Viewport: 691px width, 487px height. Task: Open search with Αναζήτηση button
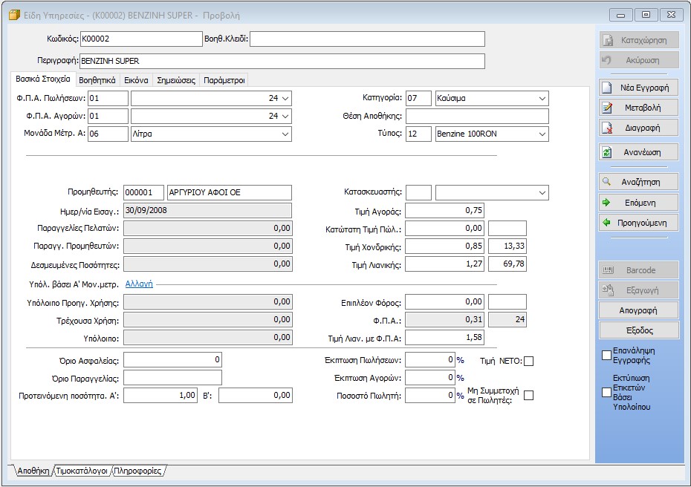638,182
